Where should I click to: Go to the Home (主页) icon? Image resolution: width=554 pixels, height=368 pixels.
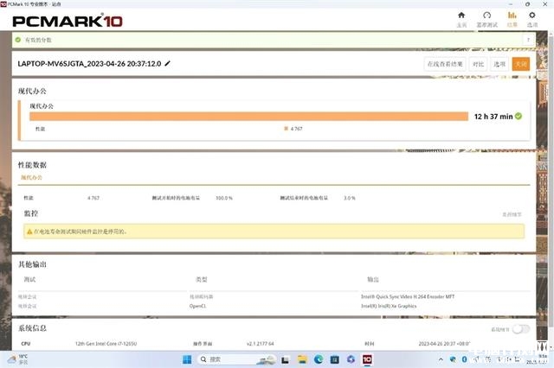click(x=461, y=16)
